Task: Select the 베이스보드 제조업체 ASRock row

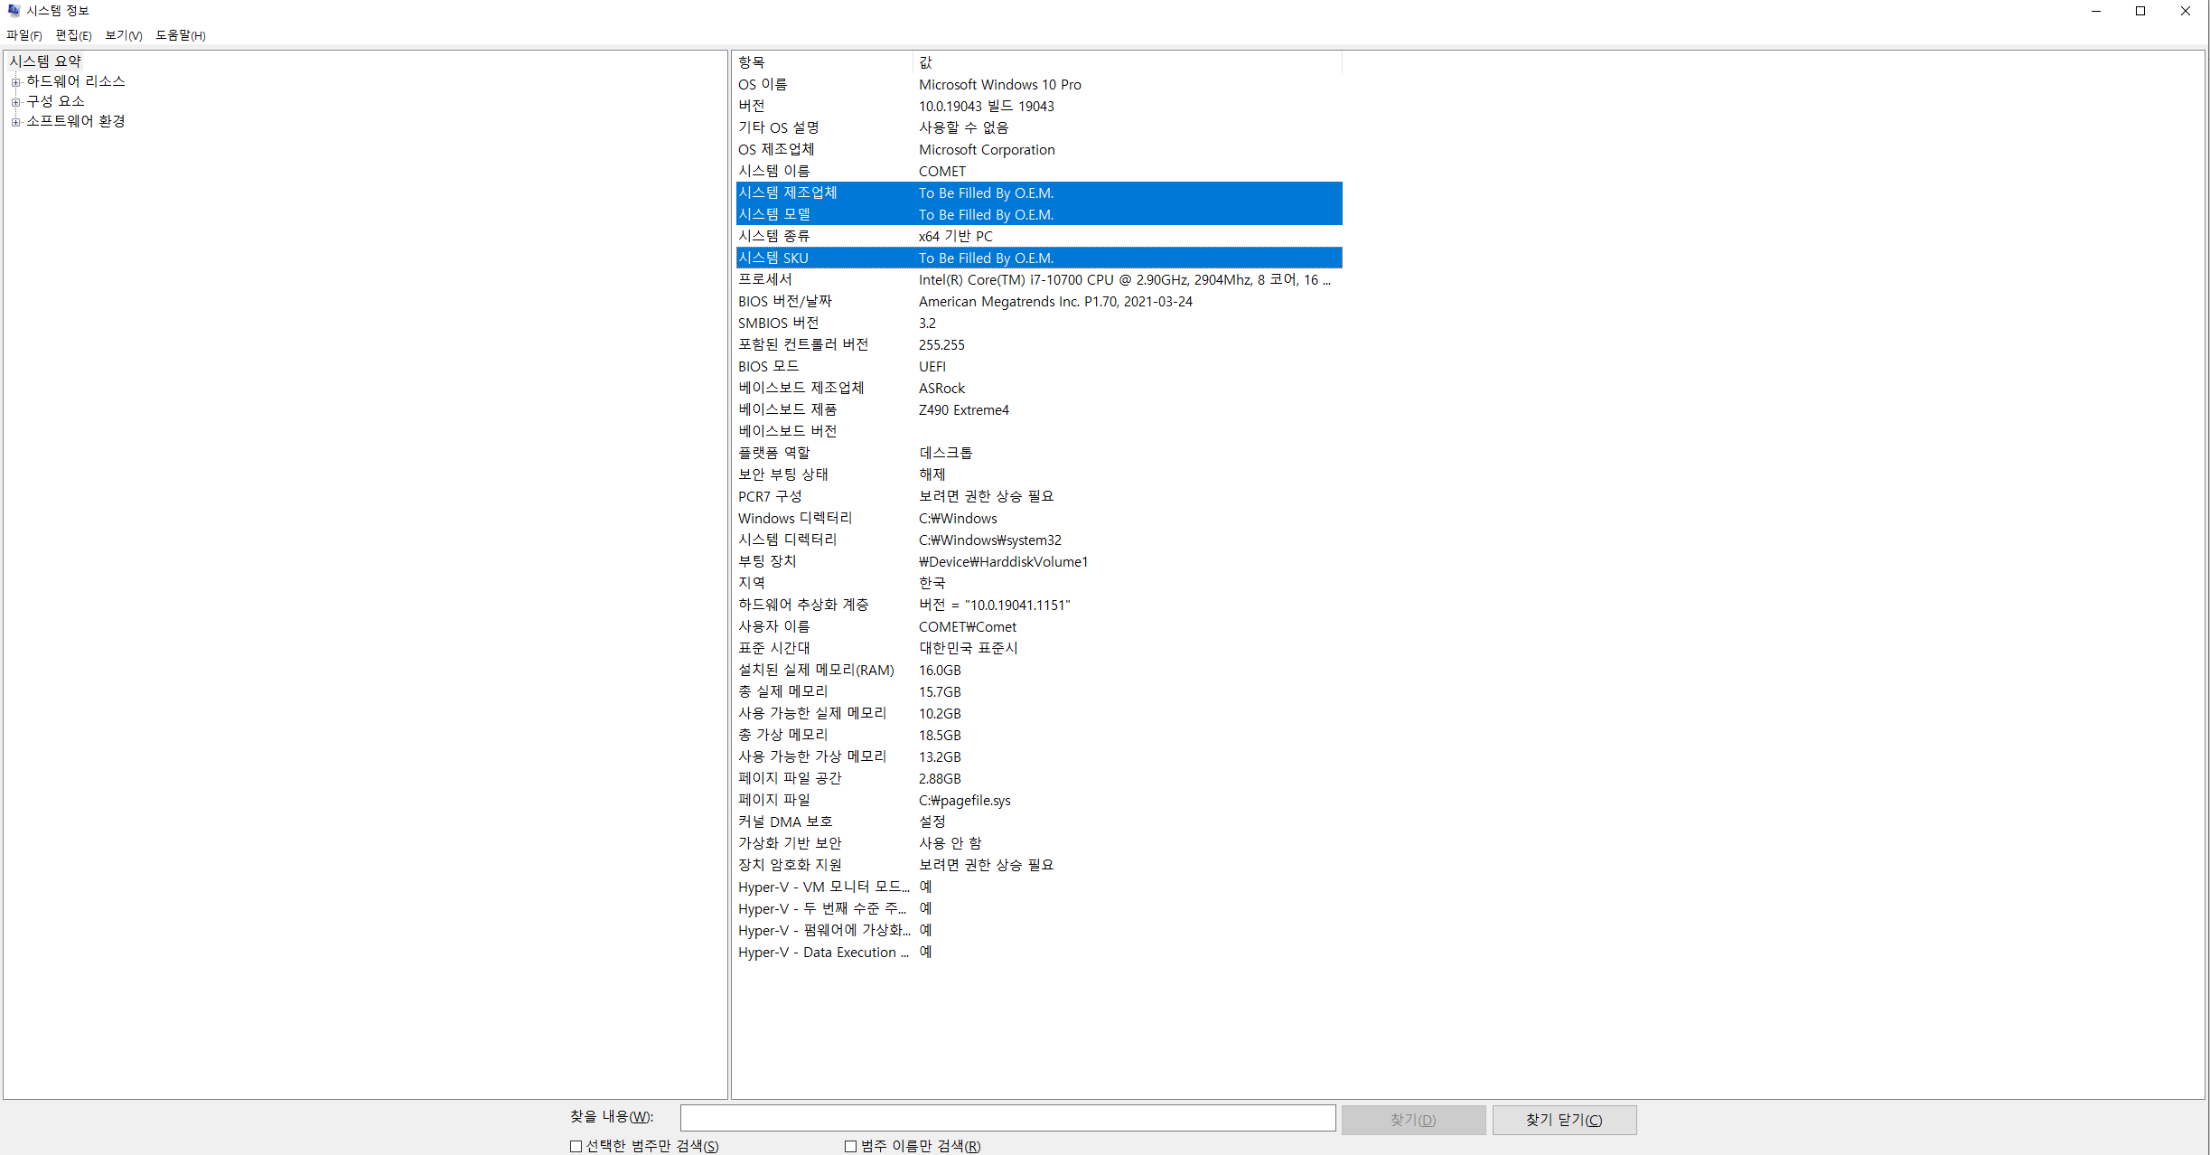Action: (x=1039, y=388)
